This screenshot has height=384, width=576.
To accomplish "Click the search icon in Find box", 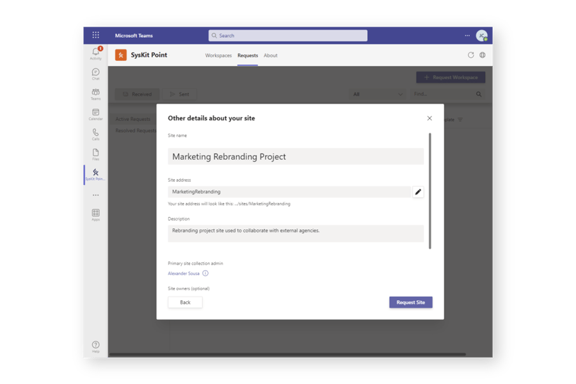I will point(479,94).
